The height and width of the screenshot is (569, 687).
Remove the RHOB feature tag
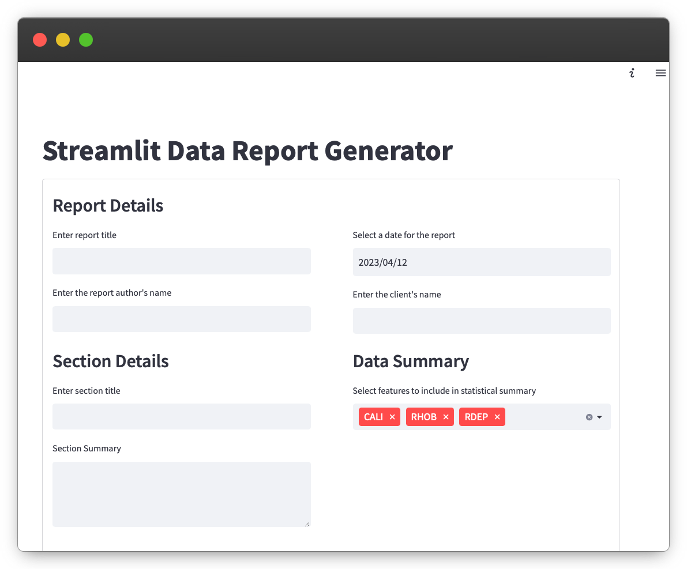click(445, 417)
